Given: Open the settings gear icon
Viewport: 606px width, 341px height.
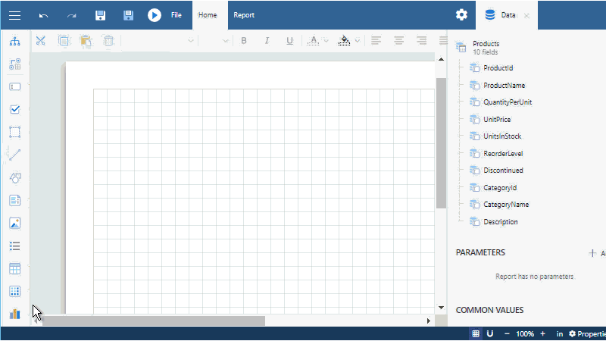Looking at the screenshot, I should pos(461,15).
